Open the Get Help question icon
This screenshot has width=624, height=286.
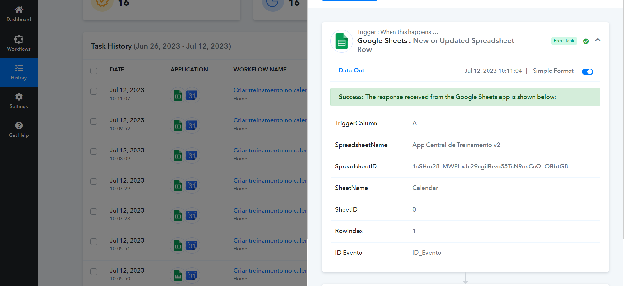click(19, 125)
